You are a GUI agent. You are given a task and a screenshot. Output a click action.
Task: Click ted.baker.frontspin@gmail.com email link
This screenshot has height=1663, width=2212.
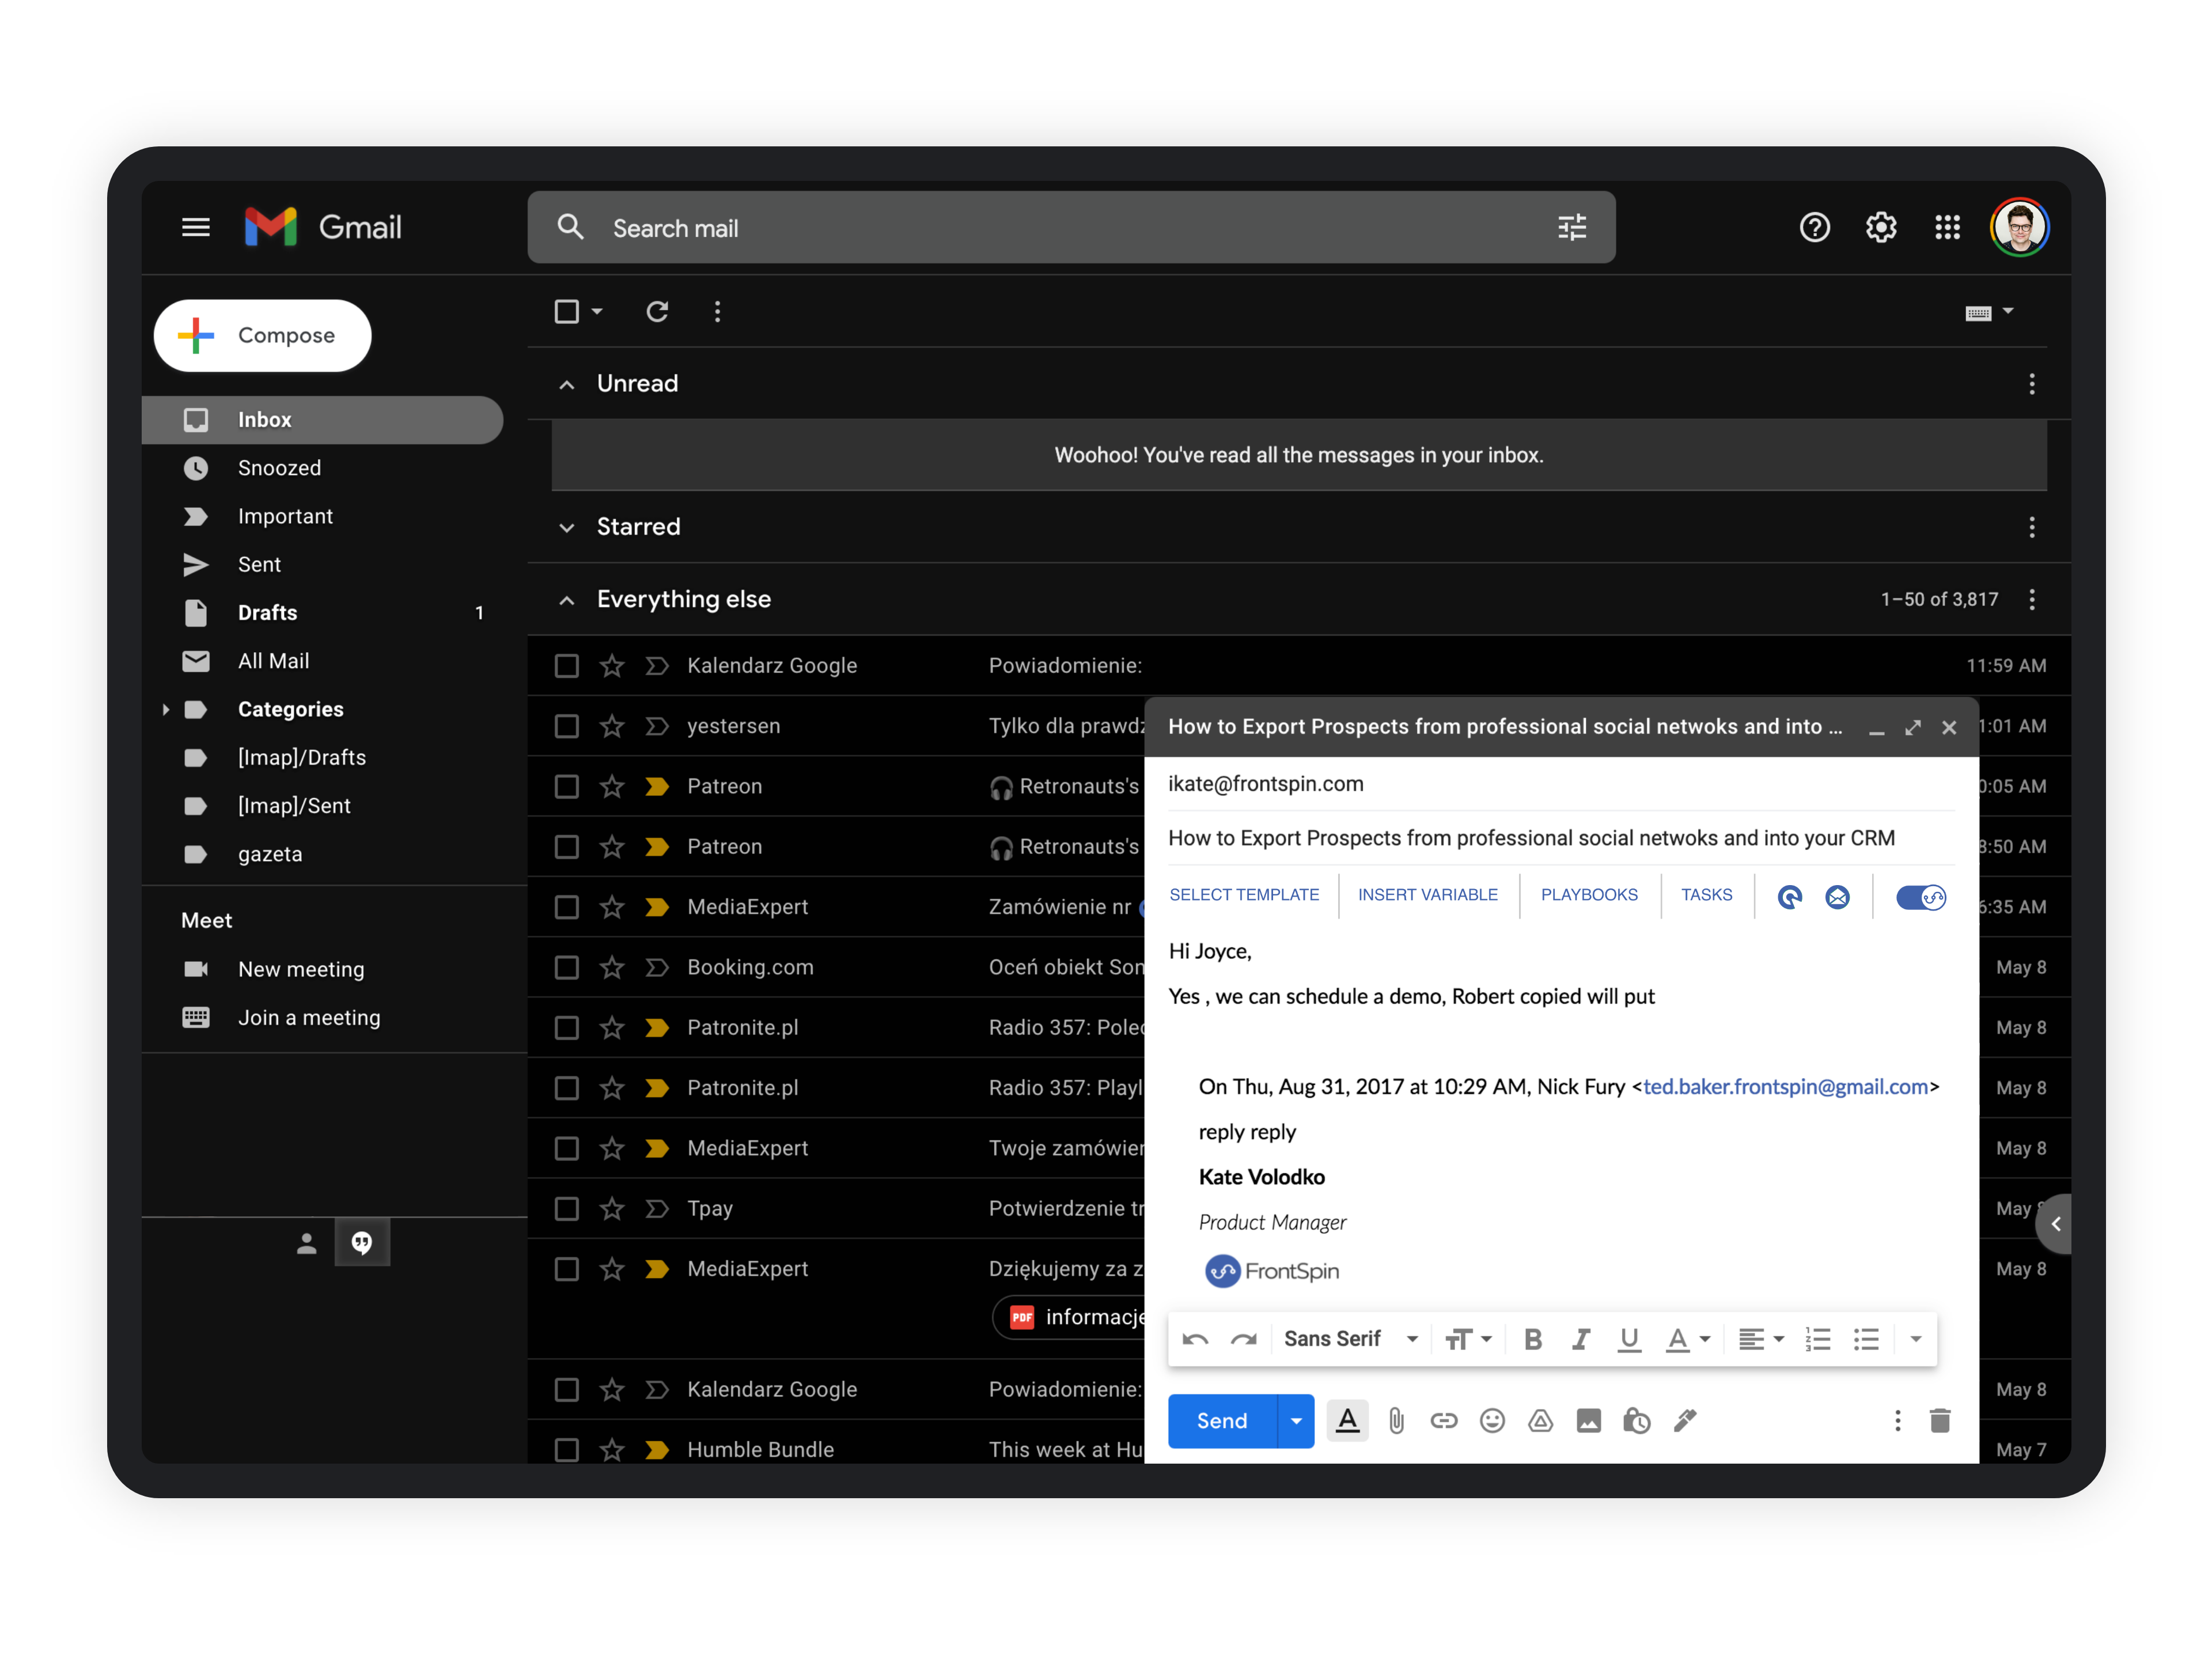click(1785, 1087)
